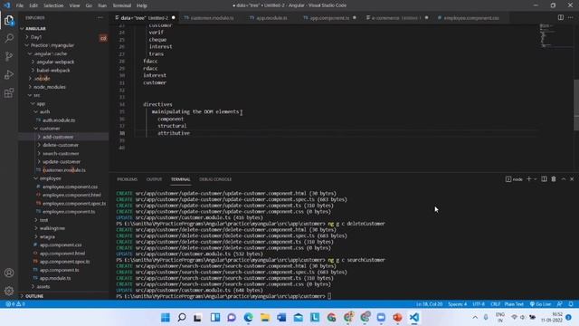
Task: Open taskbar Search icon
Action: (x=182, y=318)
